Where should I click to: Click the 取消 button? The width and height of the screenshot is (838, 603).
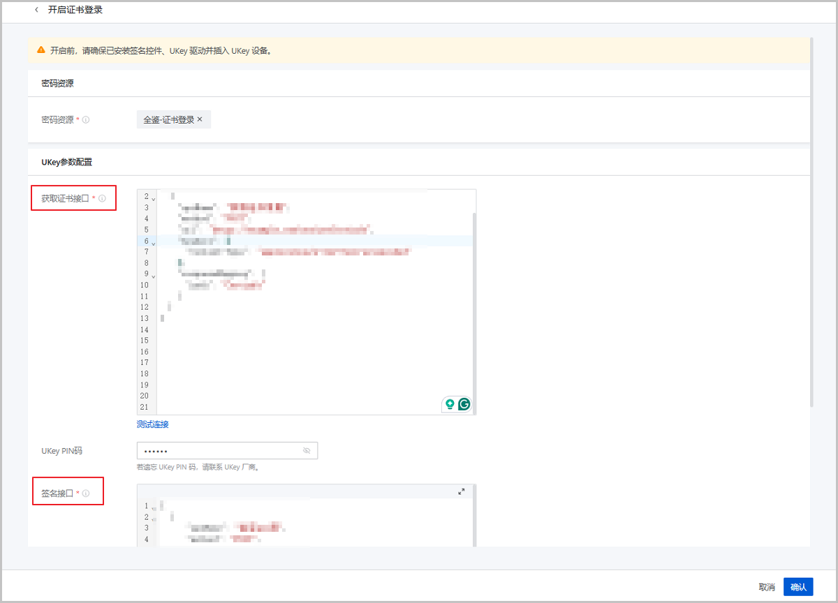tap(767, 587)
